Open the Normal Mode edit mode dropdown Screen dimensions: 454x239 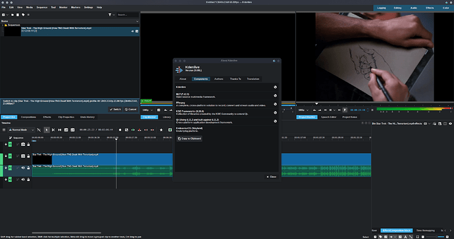[x=22, y=130]
